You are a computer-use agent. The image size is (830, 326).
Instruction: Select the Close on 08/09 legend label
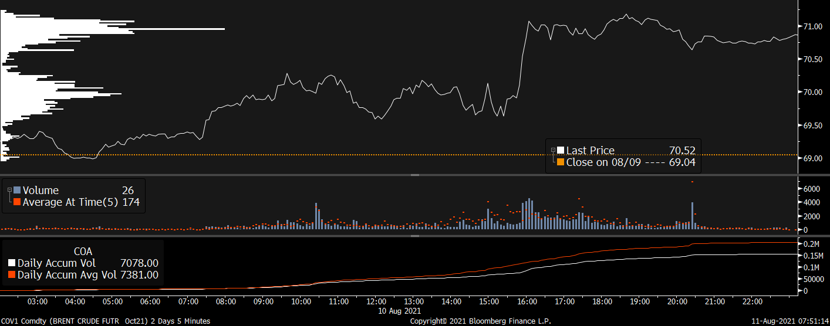[603, 162]
